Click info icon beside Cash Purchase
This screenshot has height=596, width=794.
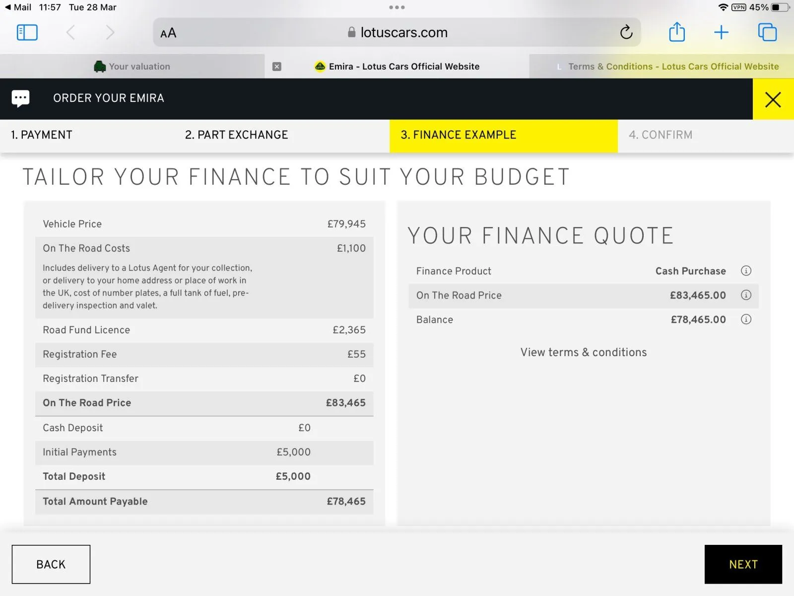[746, 271]
